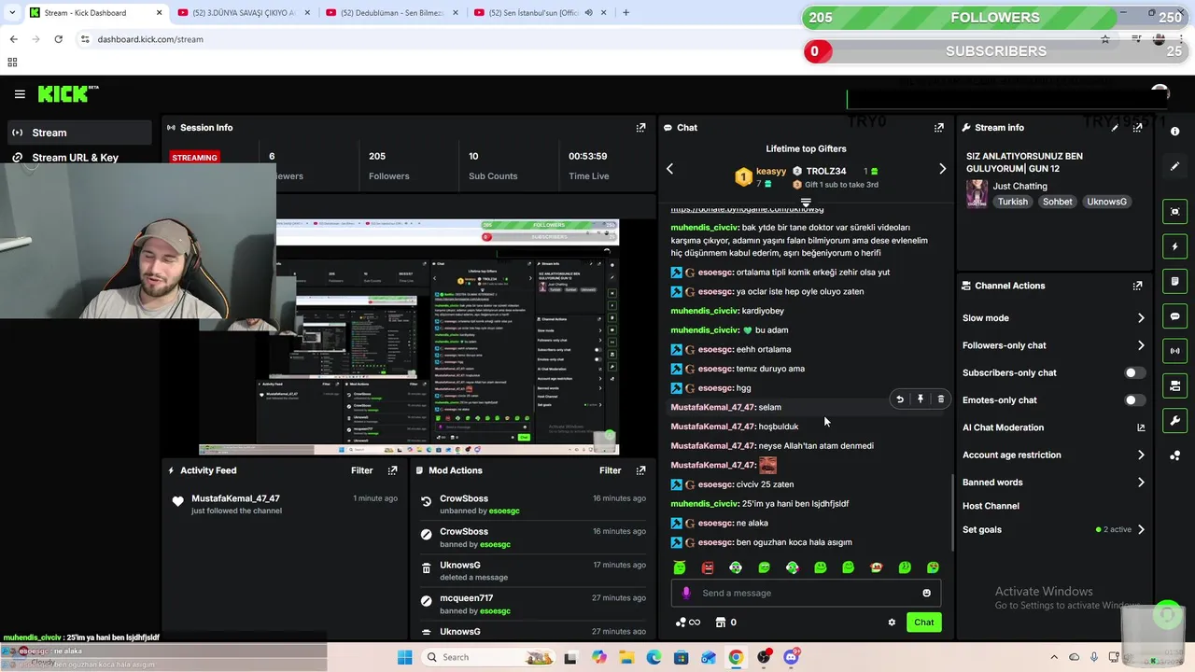Toggle the wrench widget icon in sidebar
This screenshot has width=1195, height=672.
(1174, 420)
